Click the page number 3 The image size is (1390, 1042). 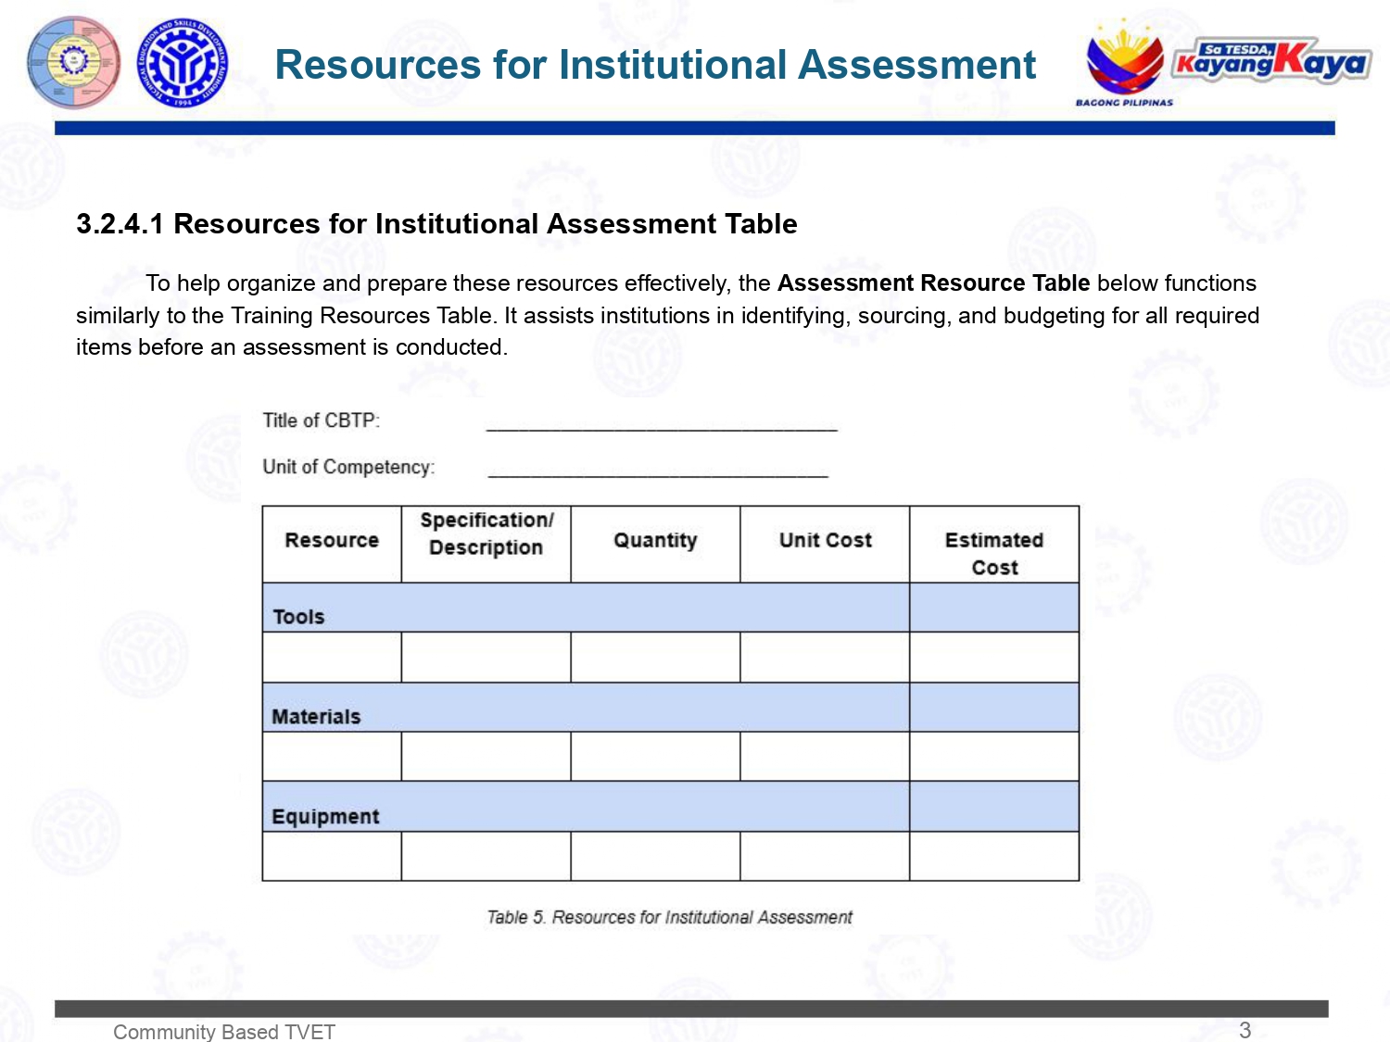(x=1245, y=1030)
